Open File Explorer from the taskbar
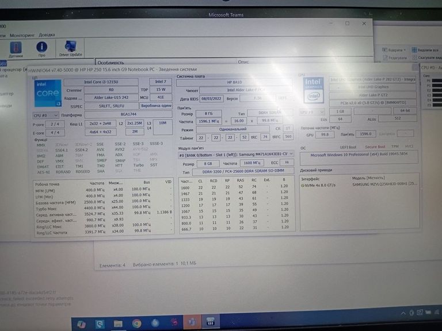Screen dimensions: 442x331 pyautogui.click(x=118, y=323)
